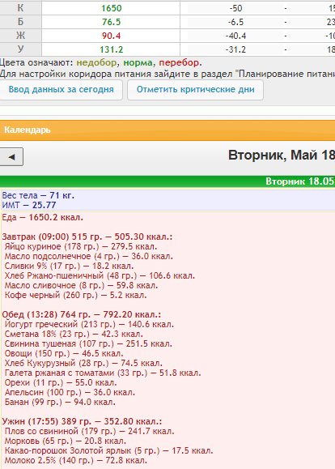Screen dimensions: 335x469
Task: Click the 'К' row label
Action: click(20, 8)
